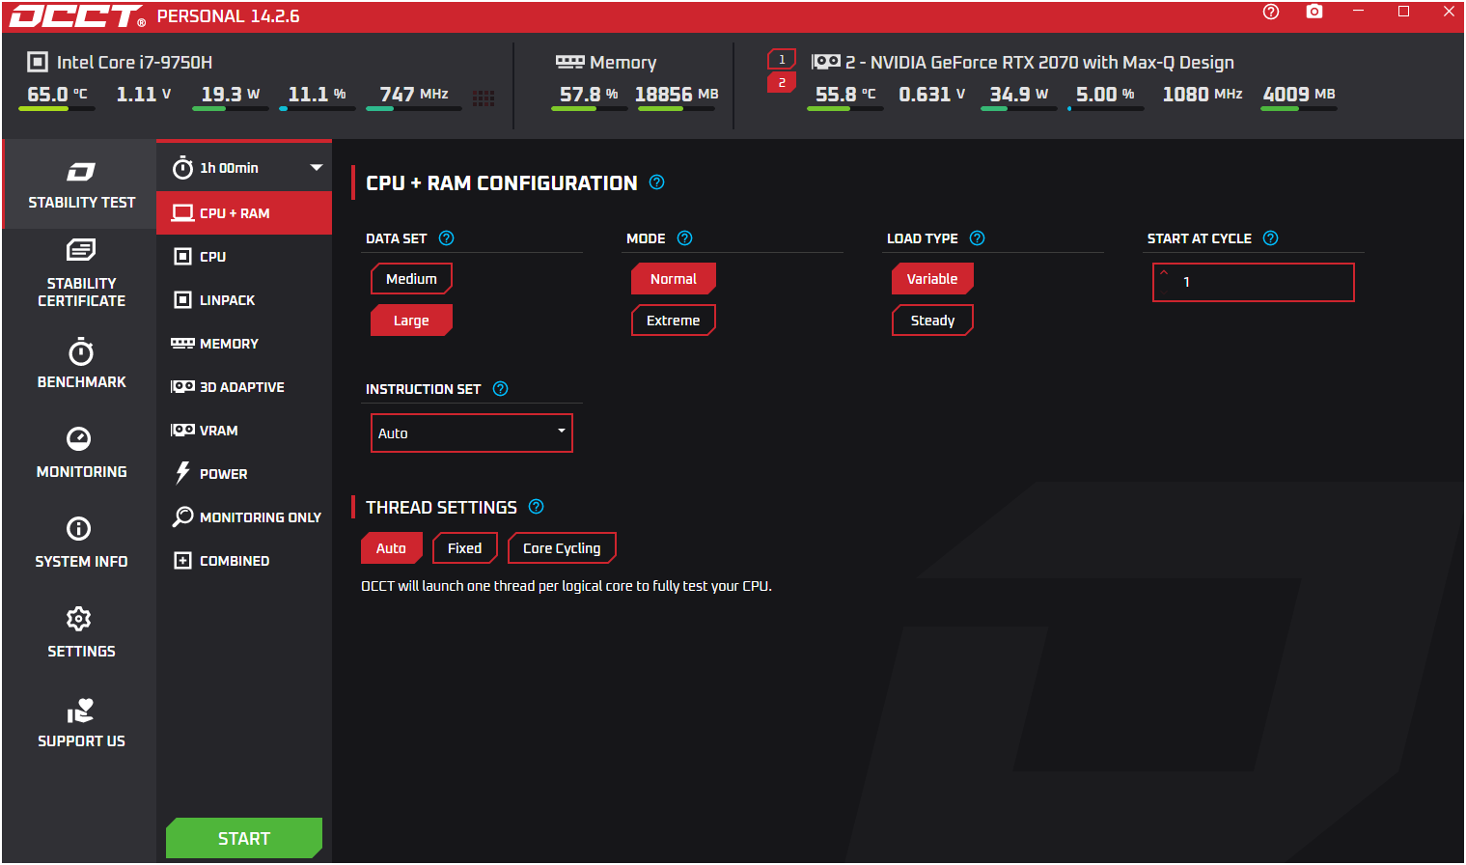This screenshot has height=865, width=1466.
Task: Open the help question mark in title bar
Action: (x=1271, y=12)
